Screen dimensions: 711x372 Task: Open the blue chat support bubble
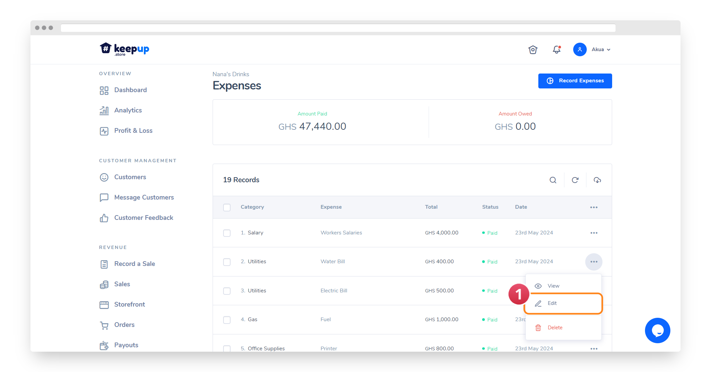(657, 330)
